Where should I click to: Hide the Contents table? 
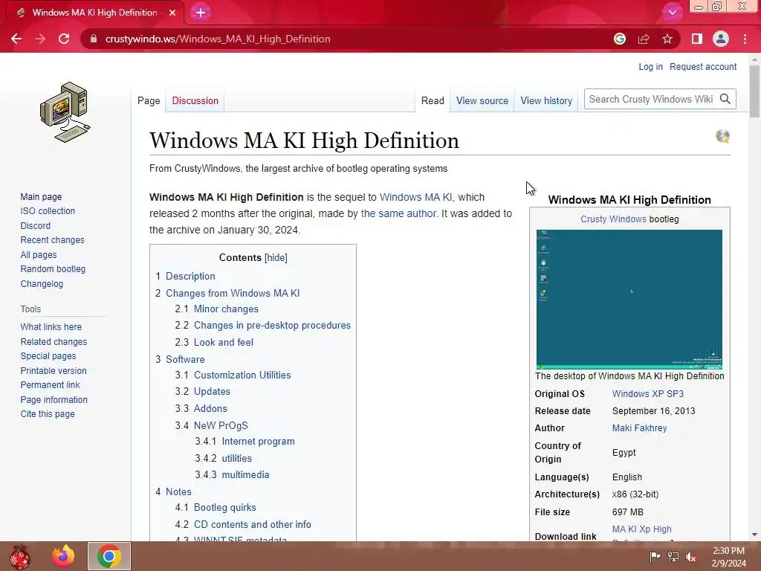(276, 257)
